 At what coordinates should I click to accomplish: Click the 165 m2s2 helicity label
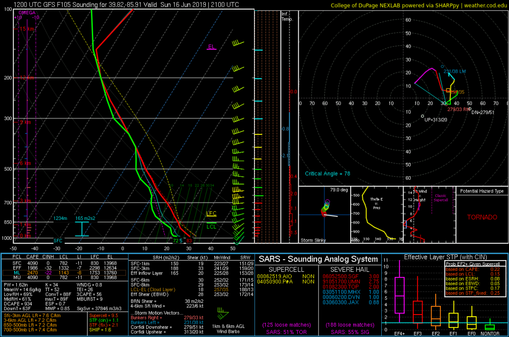85,218
